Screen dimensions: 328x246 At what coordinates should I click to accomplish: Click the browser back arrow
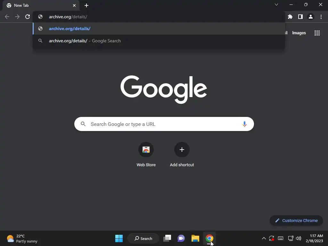[x=7, y=17]
